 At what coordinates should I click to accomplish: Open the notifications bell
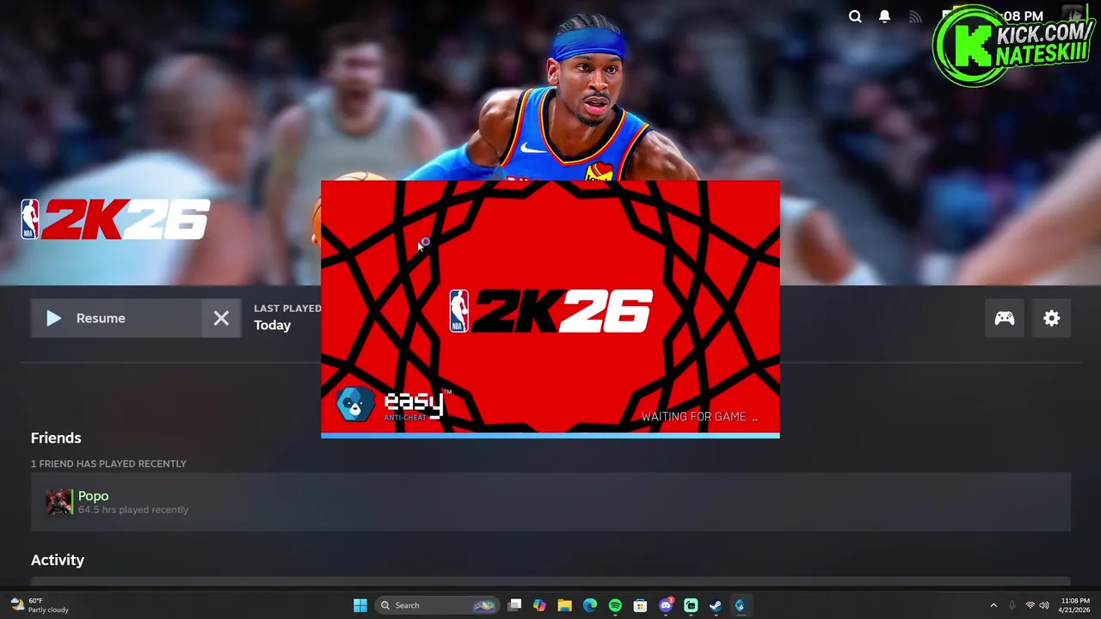(x=884, y=16)
